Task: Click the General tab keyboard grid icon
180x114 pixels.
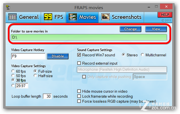Action: (12, 17)
